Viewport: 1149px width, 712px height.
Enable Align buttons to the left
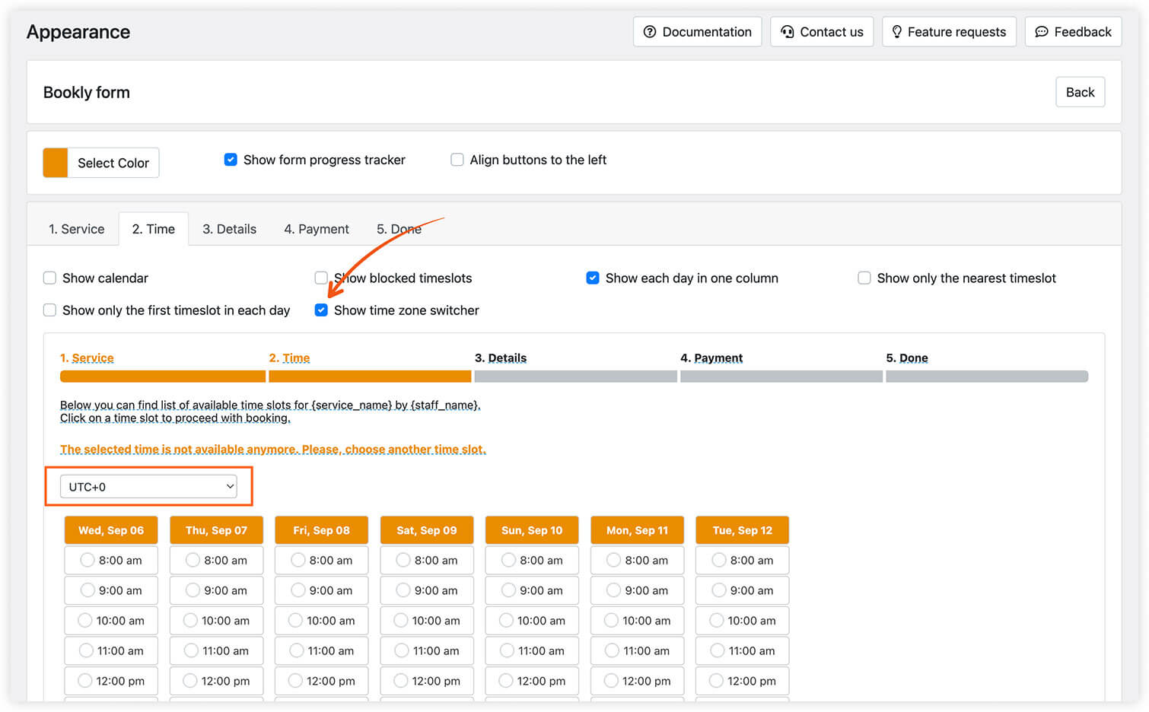[x=457, y=160]
